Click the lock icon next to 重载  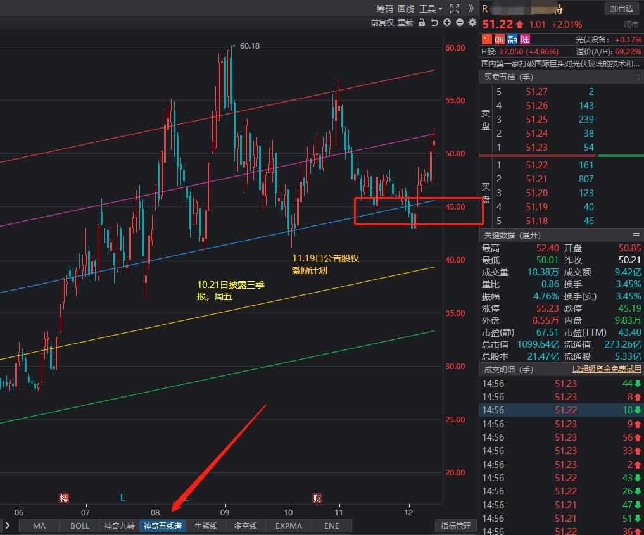422,23
